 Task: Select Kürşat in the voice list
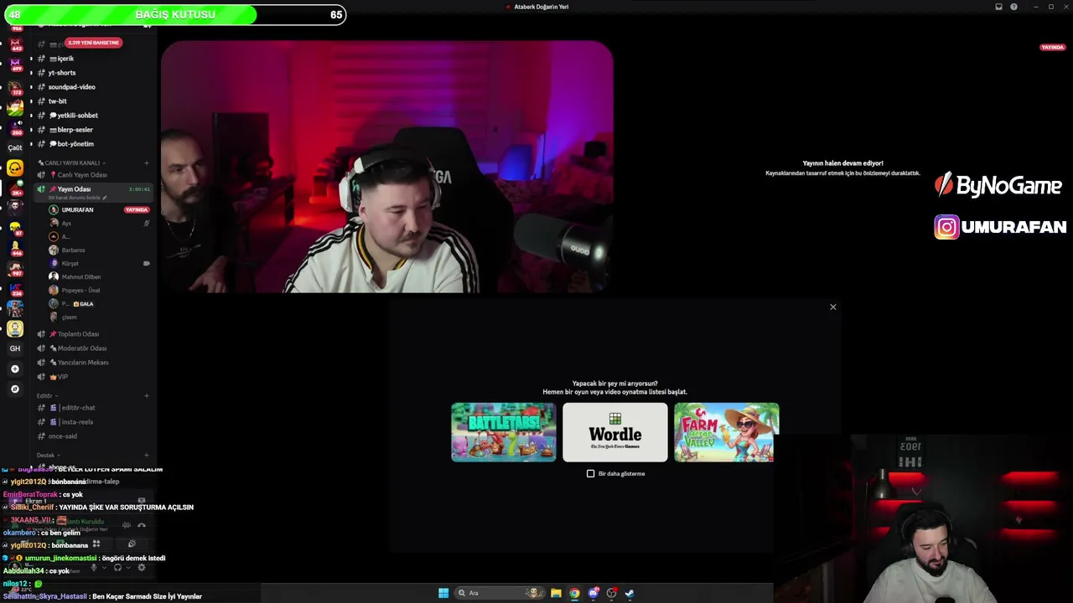tap(70, 264)
